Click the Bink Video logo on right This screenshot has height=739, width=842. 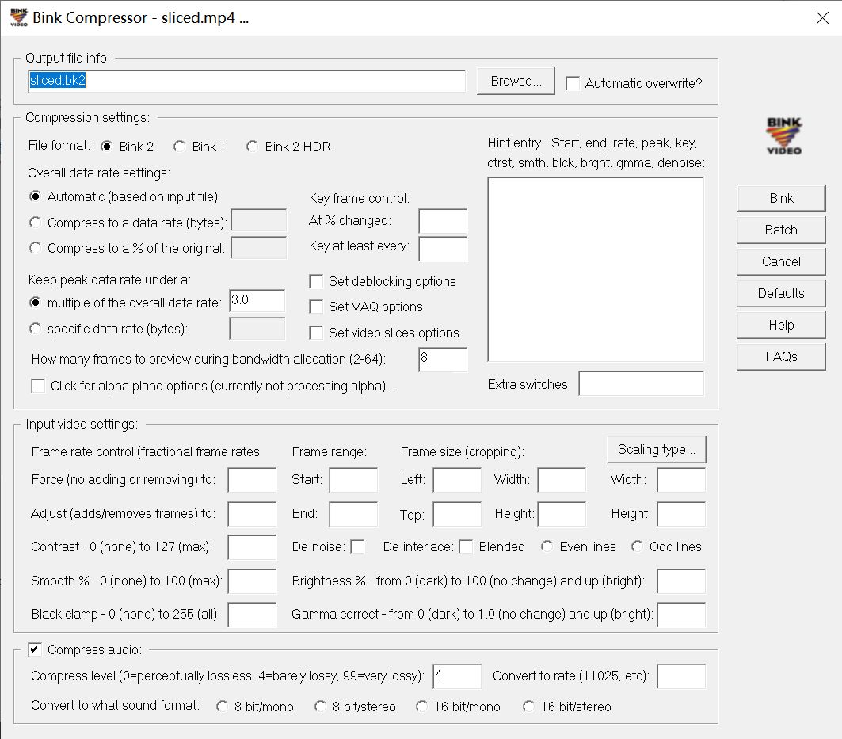click(783, 136)
